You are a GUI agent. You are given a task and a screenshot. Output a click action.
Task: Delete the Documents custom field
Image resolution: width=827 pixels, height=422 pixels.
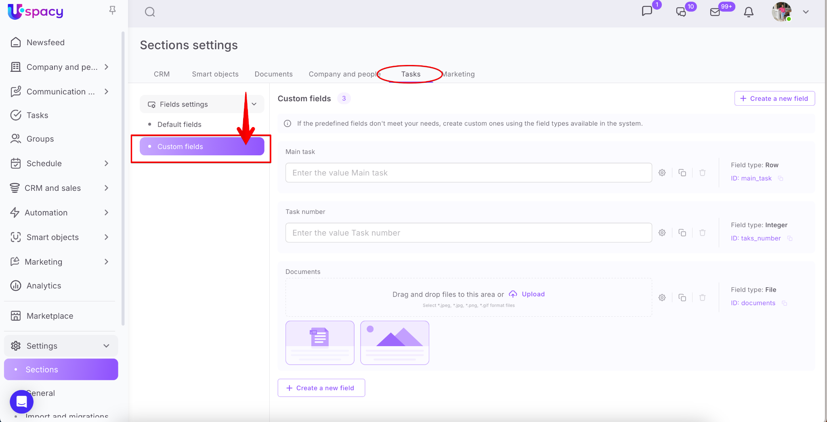point(703,298)
